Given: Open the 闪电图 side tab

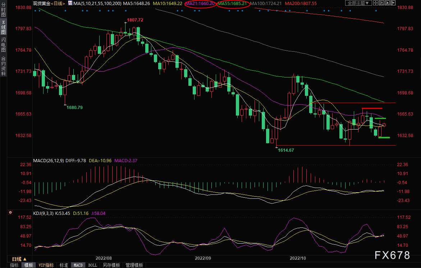Looking at the screenshot, I should pyautogui.click(x=3, y=45).
